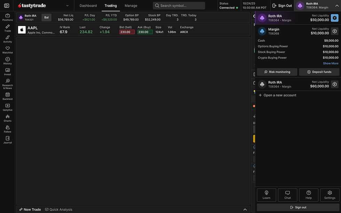Click the blue badge on Roth IRA $50,000.00

334,18
